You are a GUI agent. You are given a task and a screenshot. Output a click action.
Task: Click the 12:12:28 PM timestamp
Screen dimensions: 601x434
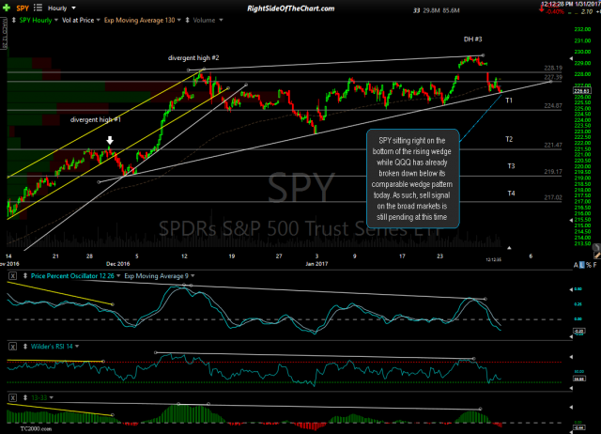(x=557, y=4)
